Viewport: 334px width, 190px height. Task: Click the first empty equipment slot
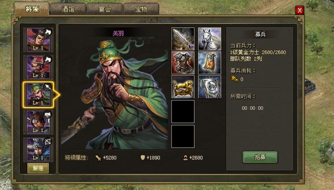pos(183,112)
